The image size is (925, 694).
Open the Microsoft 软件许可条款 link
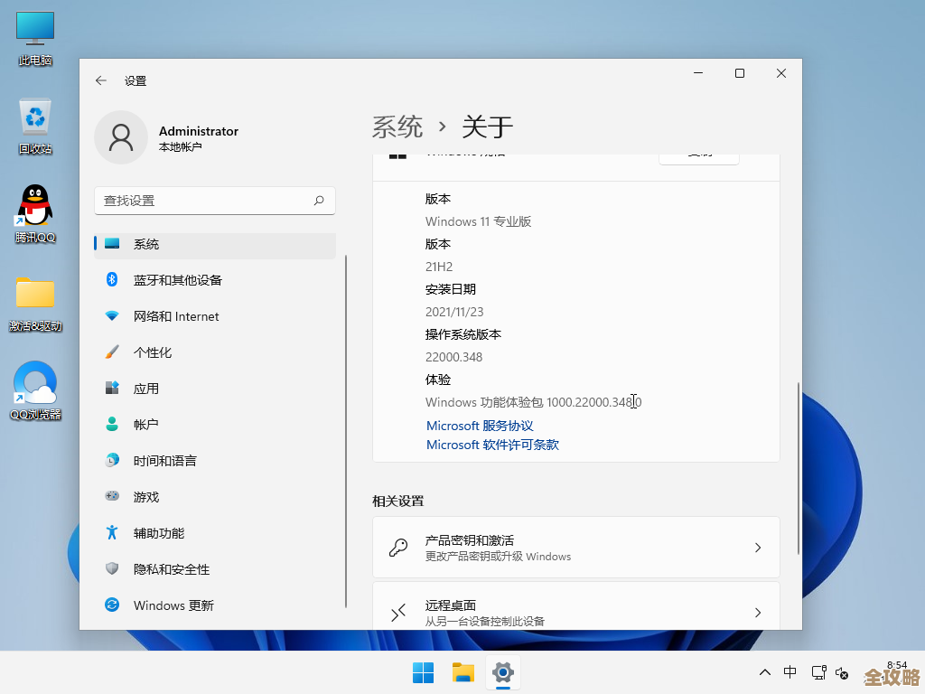point(491,445)
